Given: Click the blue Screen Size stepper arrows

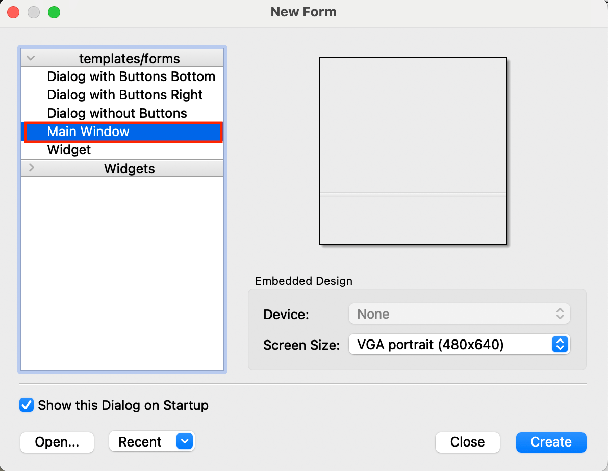Looking at the screenshot, I should pos(560,344).
